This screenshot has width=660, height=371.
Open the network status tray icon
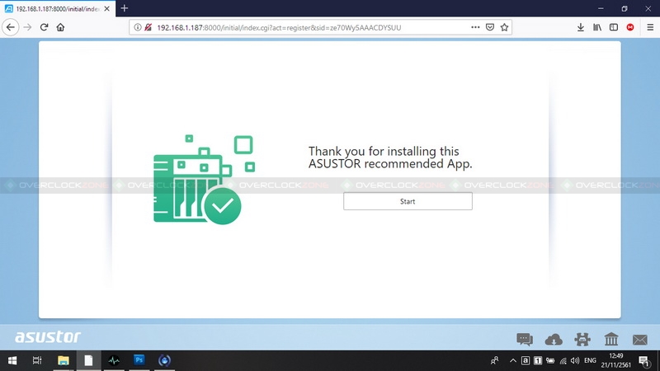[x=563, y=360]
